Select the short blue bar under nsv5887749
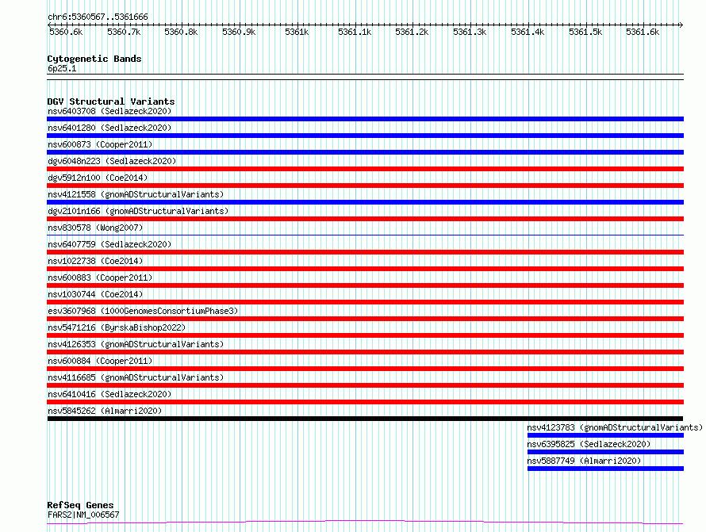This screenshot has height=532, width=706. (x=605, y=469)
